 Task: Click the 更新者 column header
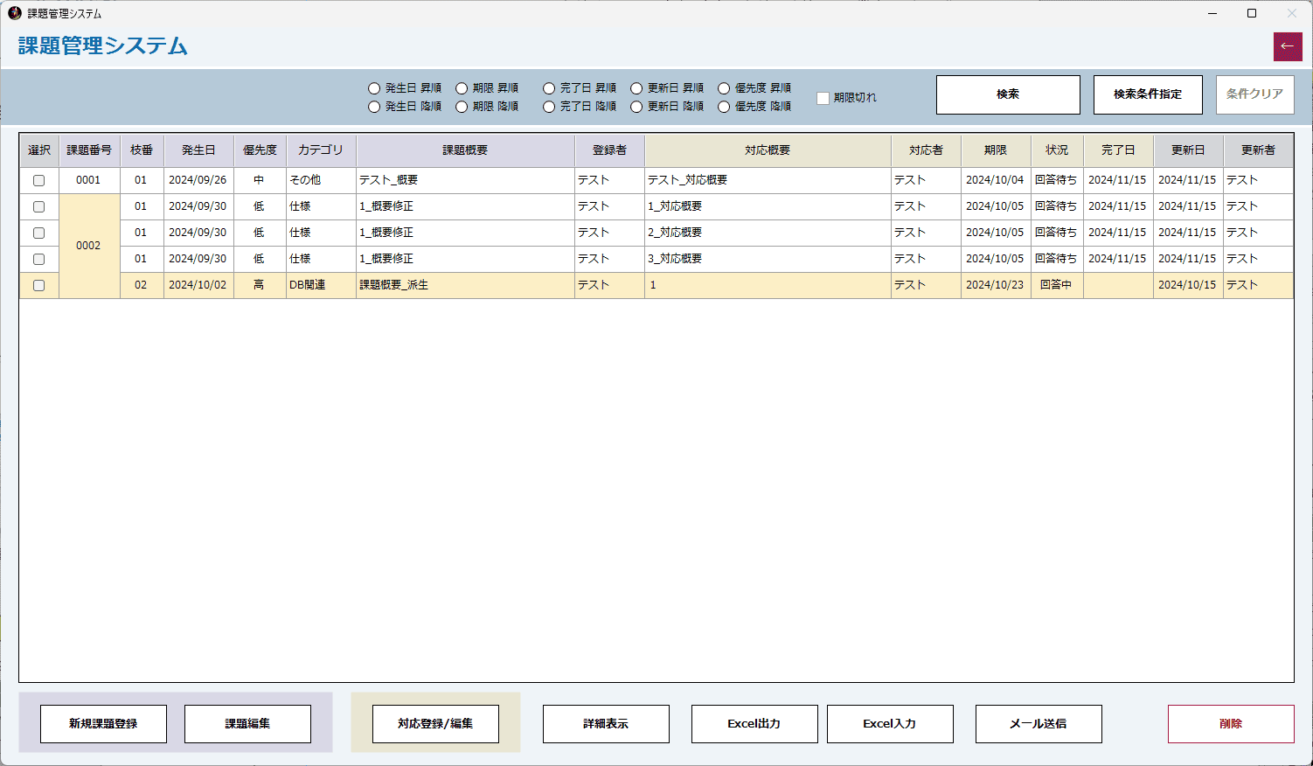coord(1258,150)
